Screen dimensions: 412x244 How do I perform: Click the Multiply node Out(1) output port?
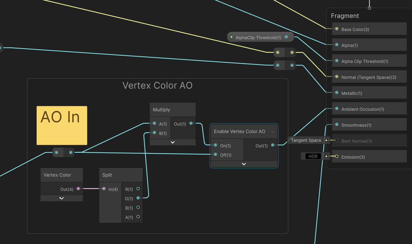191,123
